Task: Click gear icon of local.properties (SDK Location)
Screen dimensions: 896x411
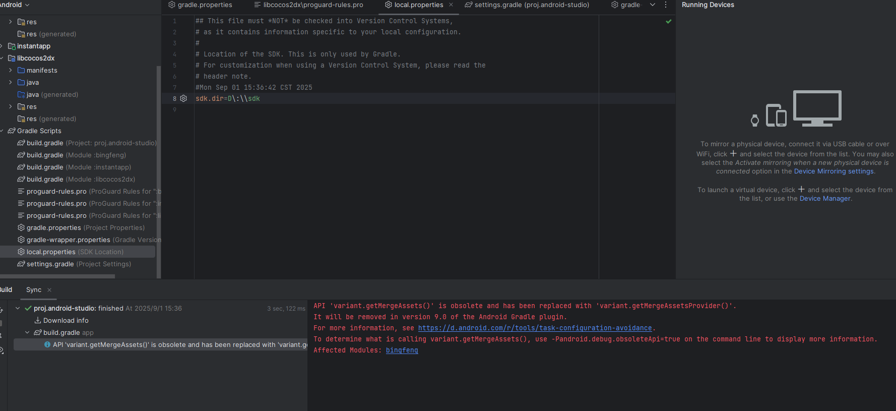Action: pyautogui.click(x=21, y=252)
